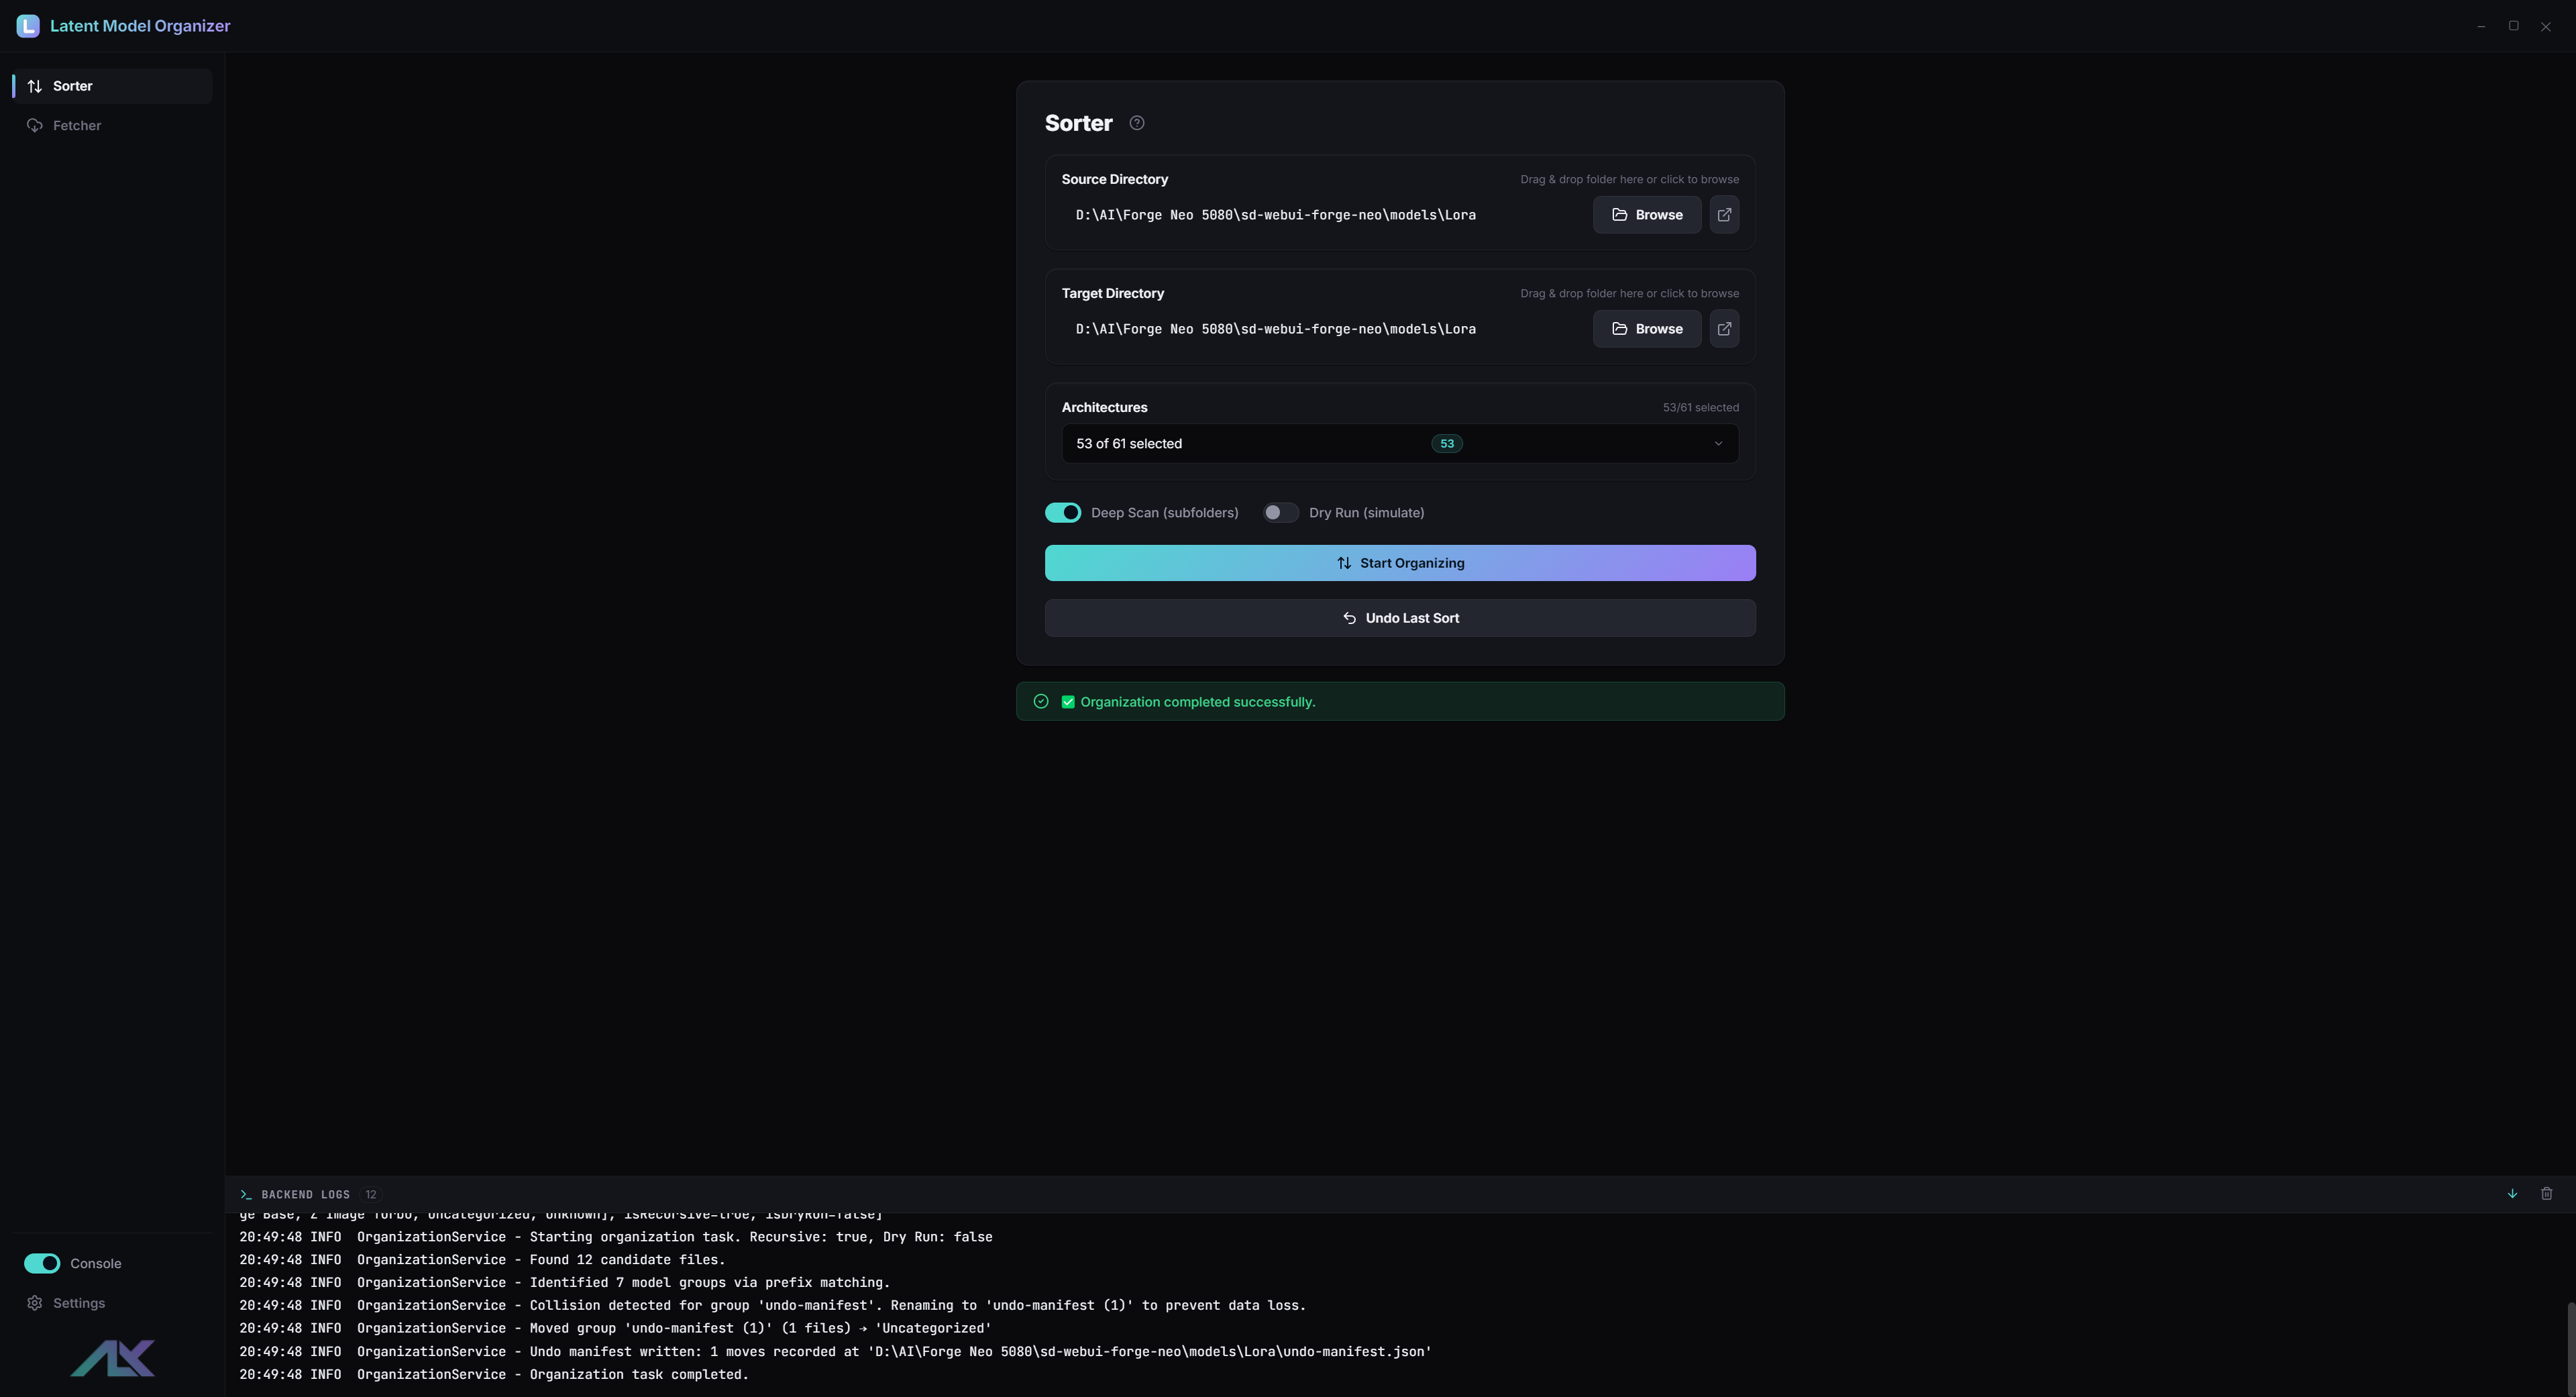Click the AK logo in sidebar
Screen dimensions: 2576x1397
pos(113,1358)
